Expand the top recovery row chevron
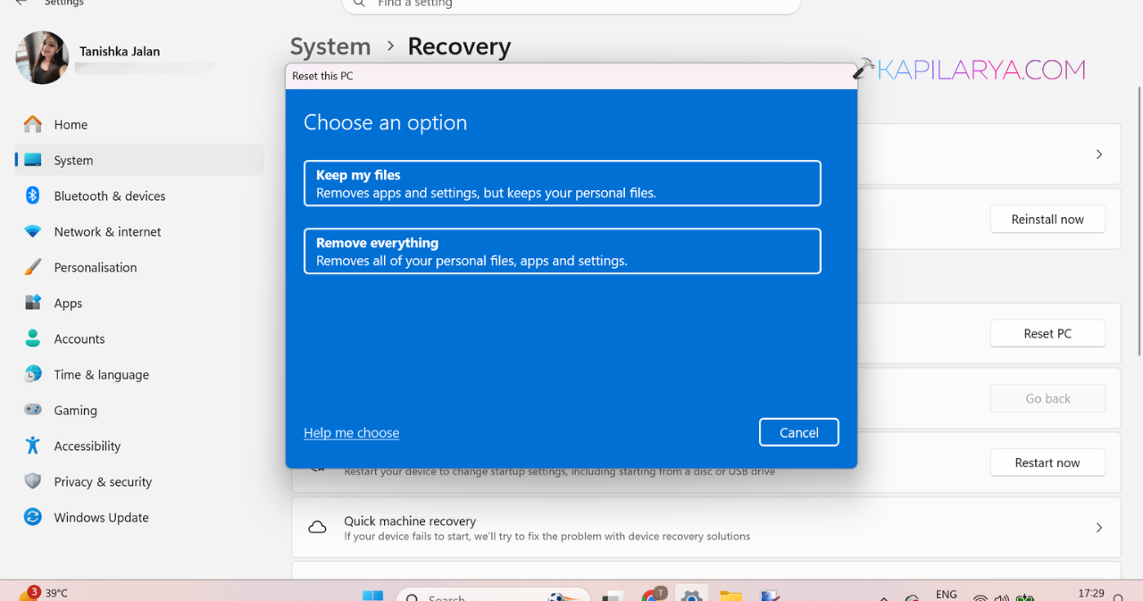 pos(1099,154)
